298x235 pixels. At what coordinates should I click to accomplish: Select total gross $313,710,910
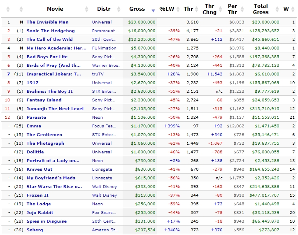264,109
